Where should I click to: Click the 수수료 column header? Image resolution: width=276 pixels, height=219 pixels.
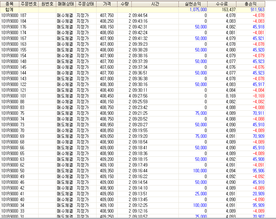click(222, 4)
